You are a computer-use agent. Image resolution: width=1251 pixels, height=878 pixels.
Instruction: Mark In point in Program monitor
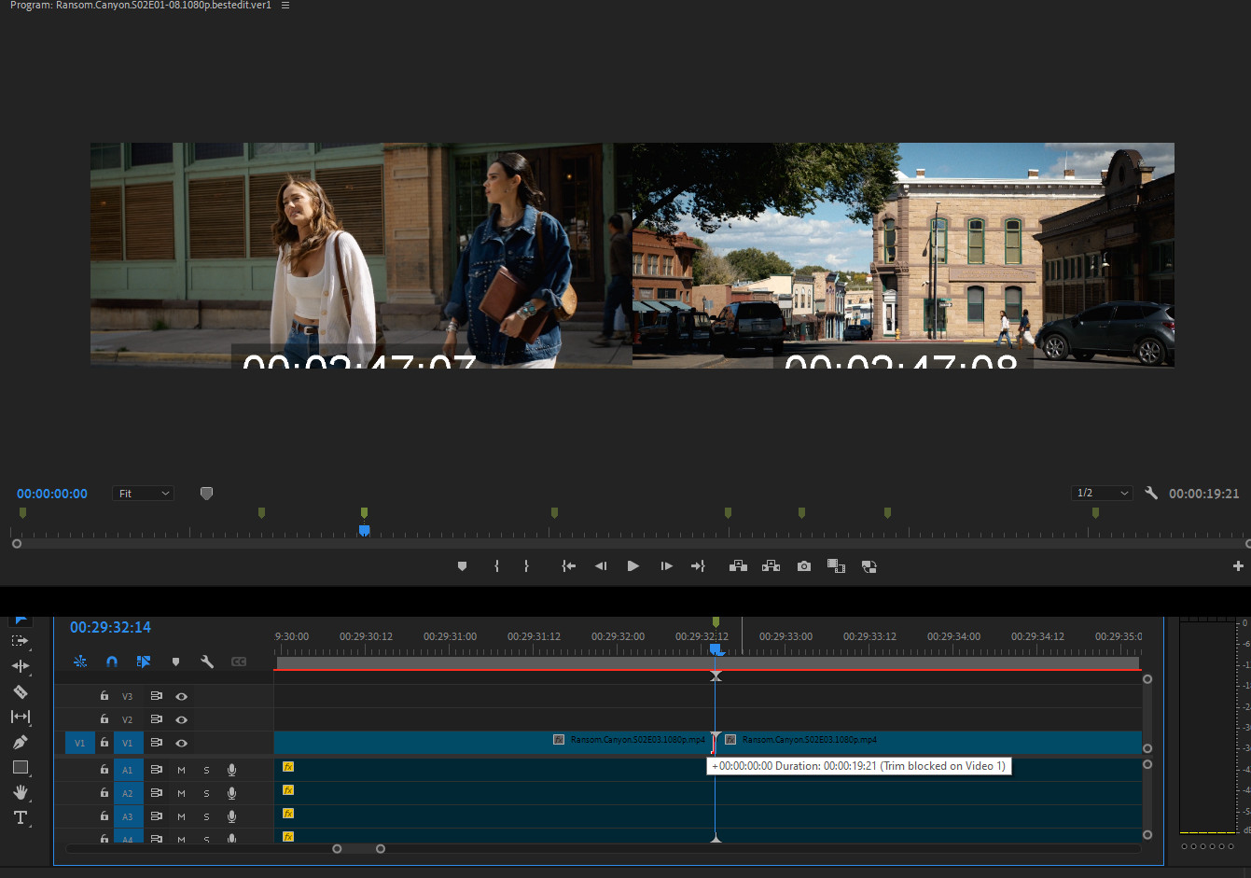point(496,566)
